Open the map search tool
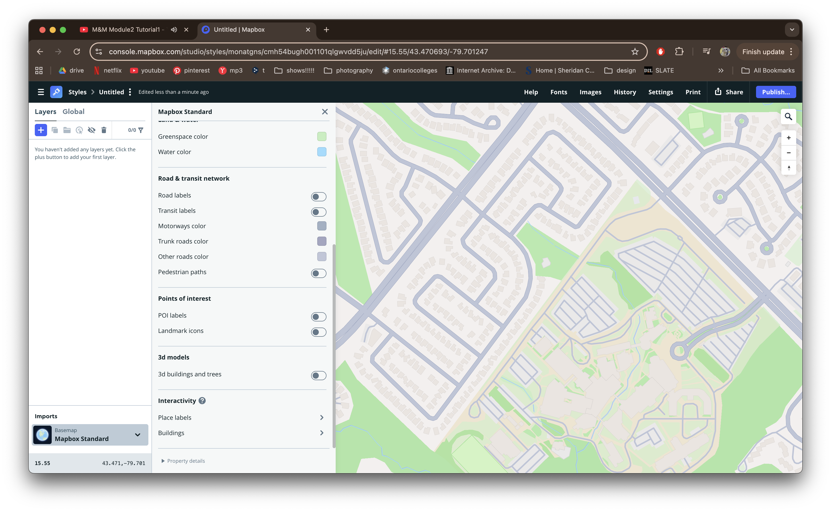This screenshot has height=511, width=831. pyautogui.click(x=788, y=116)
